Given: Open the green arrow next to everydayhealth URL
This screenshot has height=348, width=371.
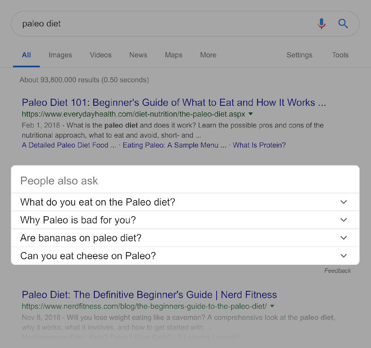Looking at the screenshot, I should (x=251, y=114).
